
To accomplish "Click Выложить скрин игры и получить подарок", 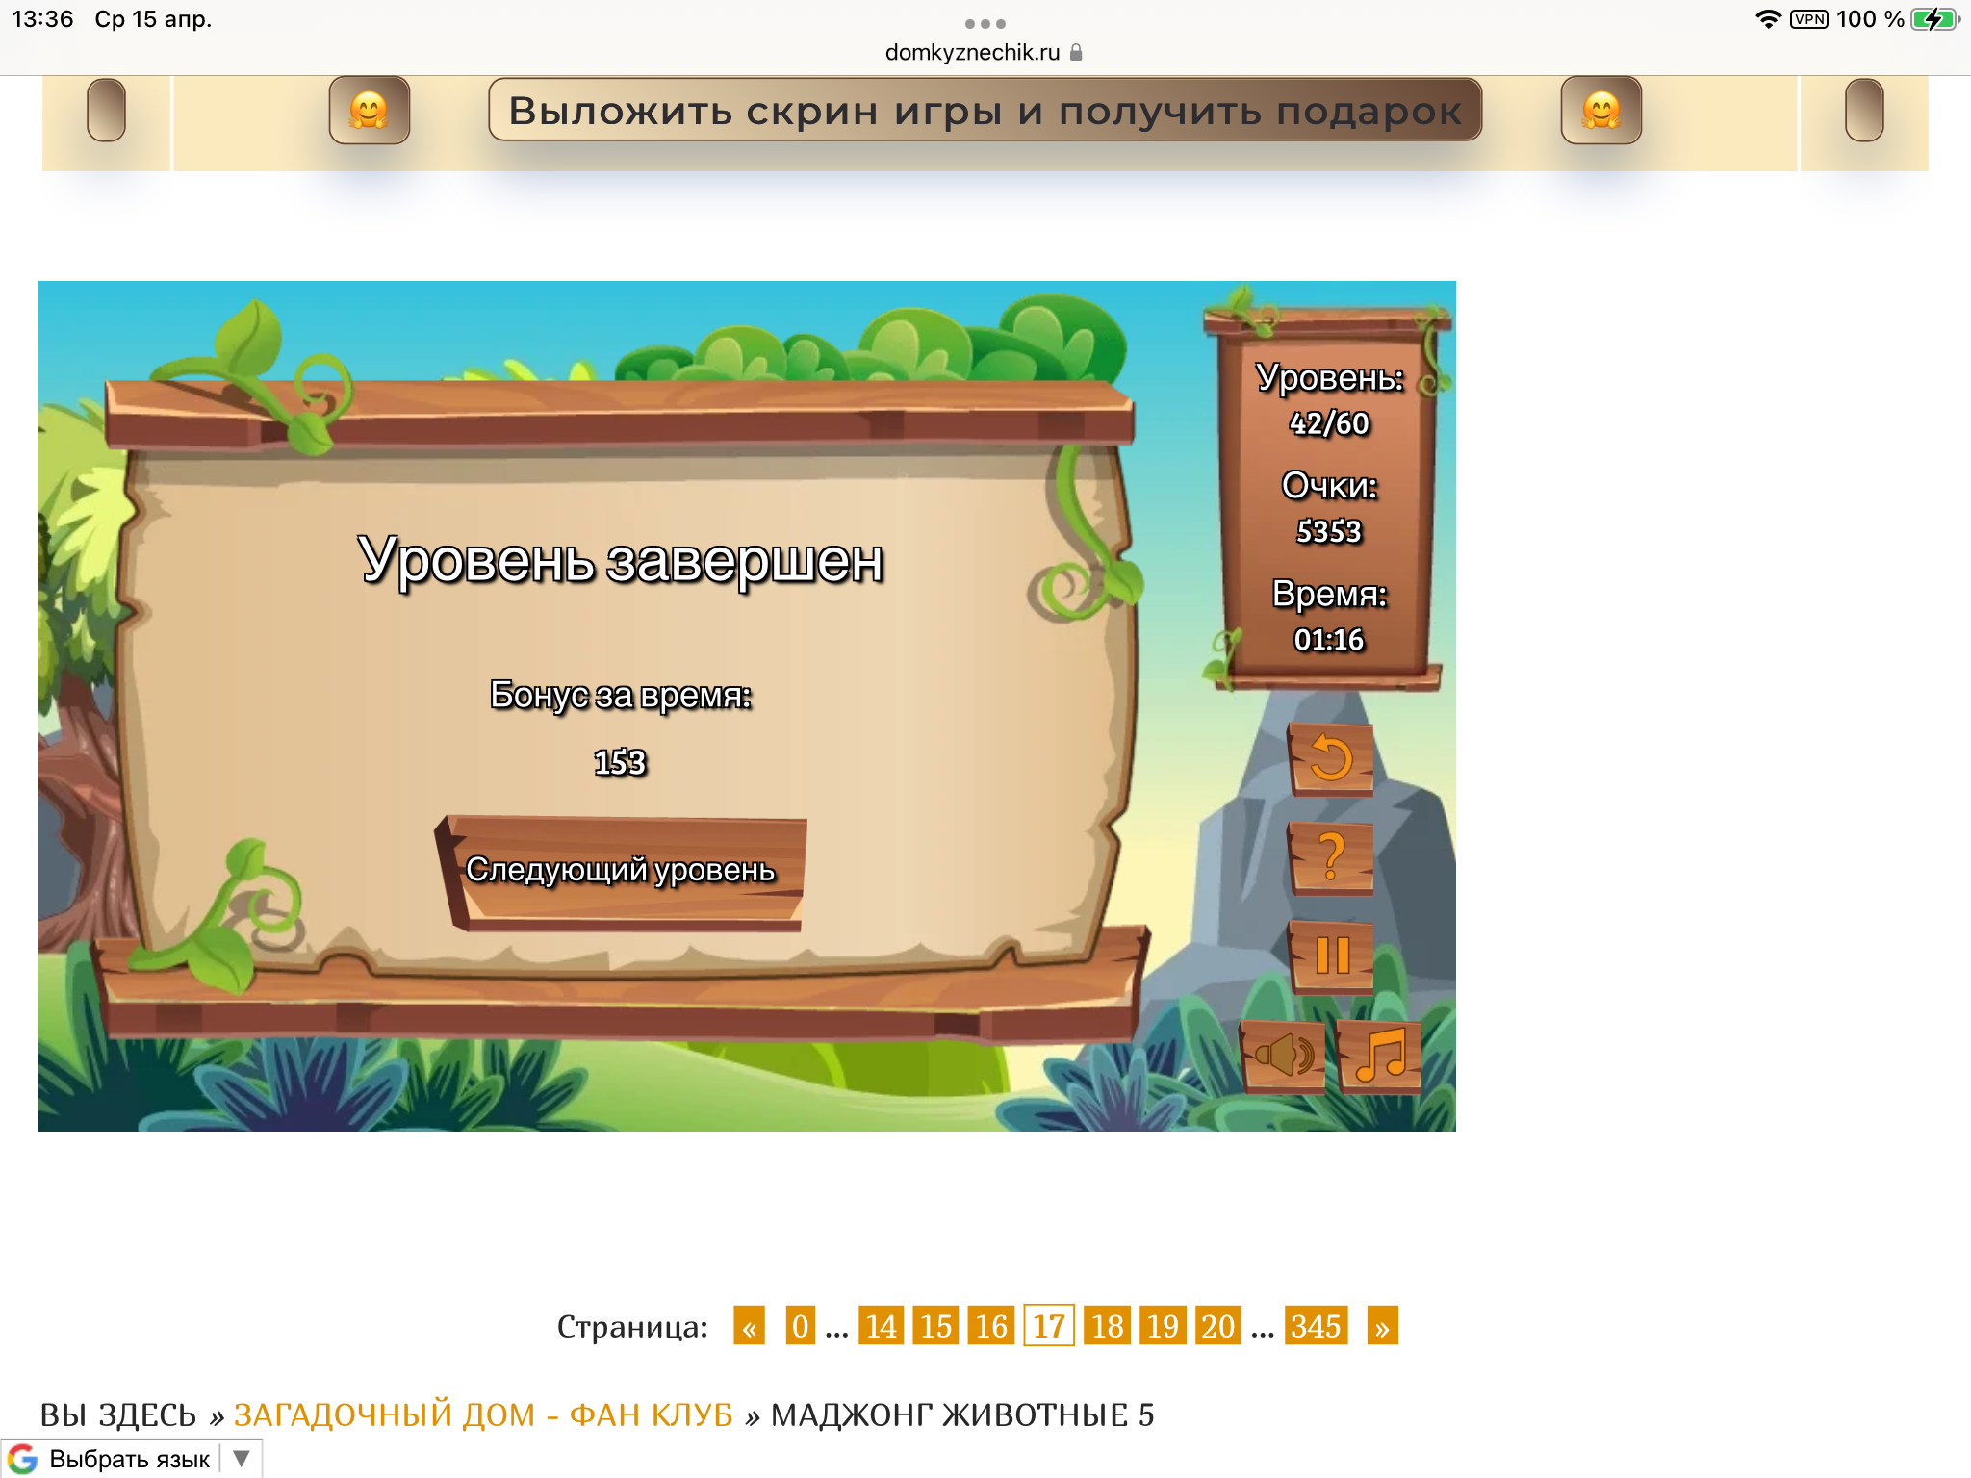I will (985, 111).
